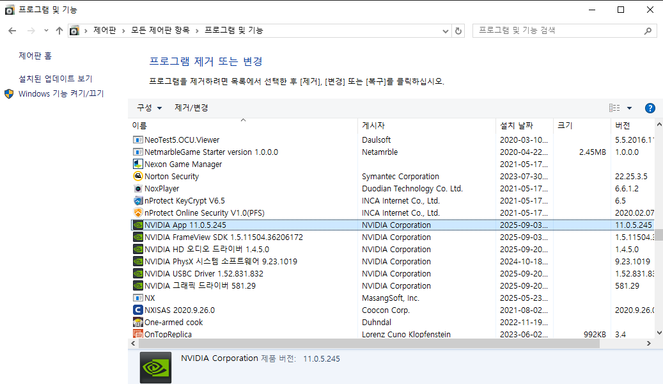Select the 992KB size cell
The width and height of the screenshot is (663, 384).
(595, 334)
